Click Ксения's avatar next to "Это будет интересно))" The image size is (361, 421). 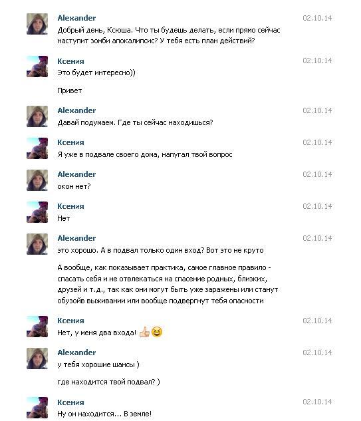pos(37,67)
